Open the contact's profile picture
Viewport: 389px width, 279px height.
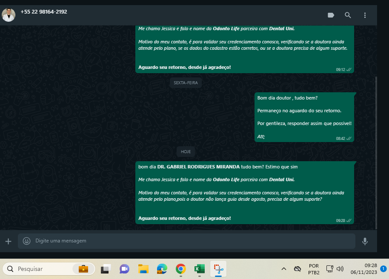tap(9, 15)
